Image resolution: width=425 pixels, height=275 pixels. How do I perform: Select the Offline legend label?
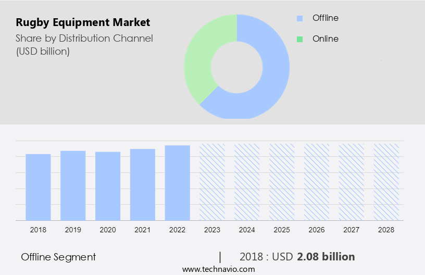click(325, 18)
